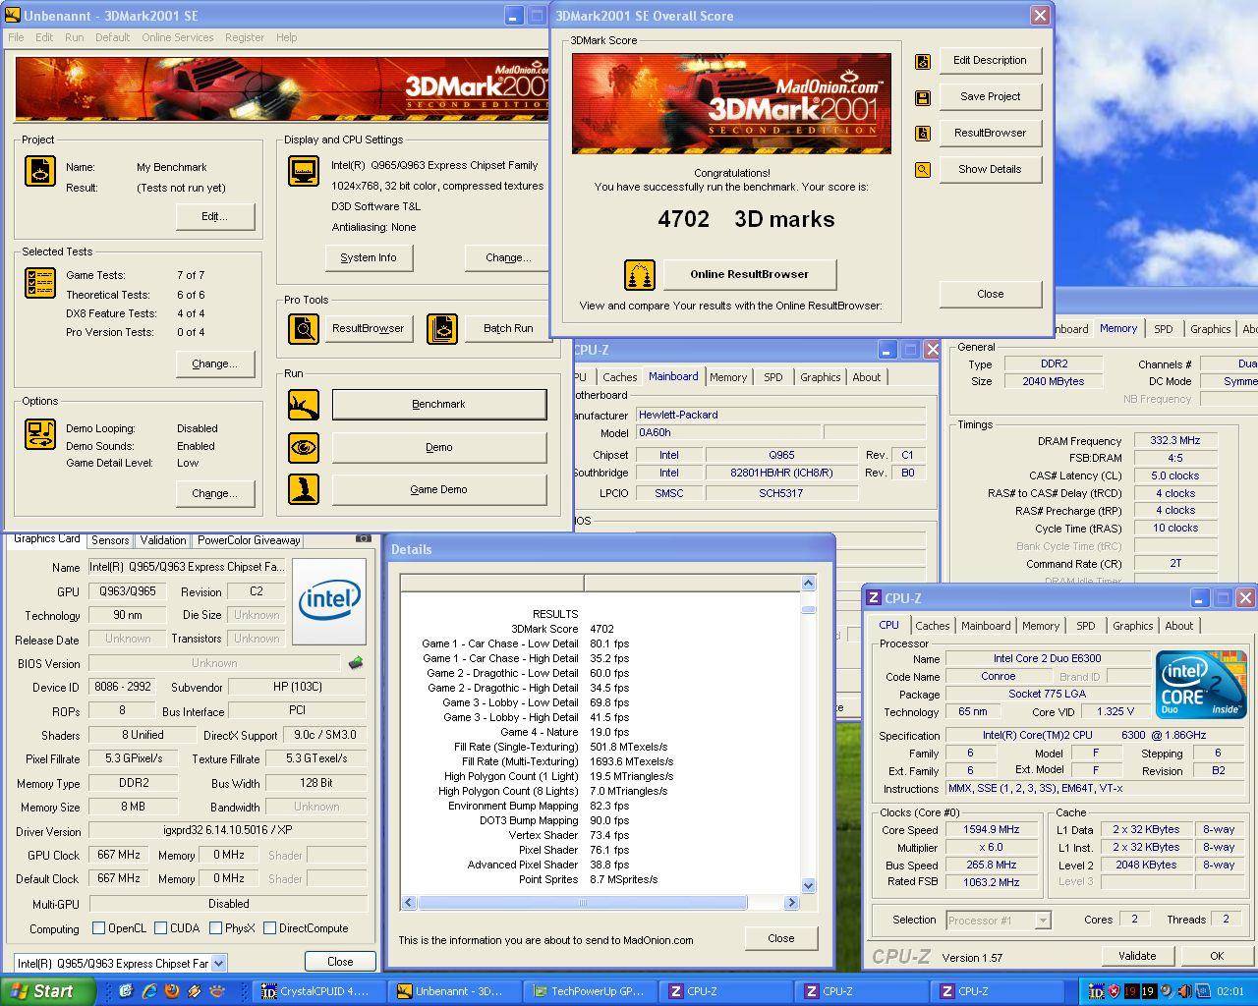Click the Core Speed value 1594.9 MHz
The height and width of the screenshot is (1006, 1258).
coord(992,829)
